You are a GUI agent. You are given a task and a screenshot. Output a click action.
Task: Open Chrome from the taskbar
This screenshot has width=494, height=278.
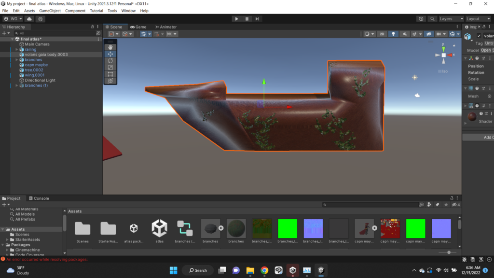[x=264, y=270]
